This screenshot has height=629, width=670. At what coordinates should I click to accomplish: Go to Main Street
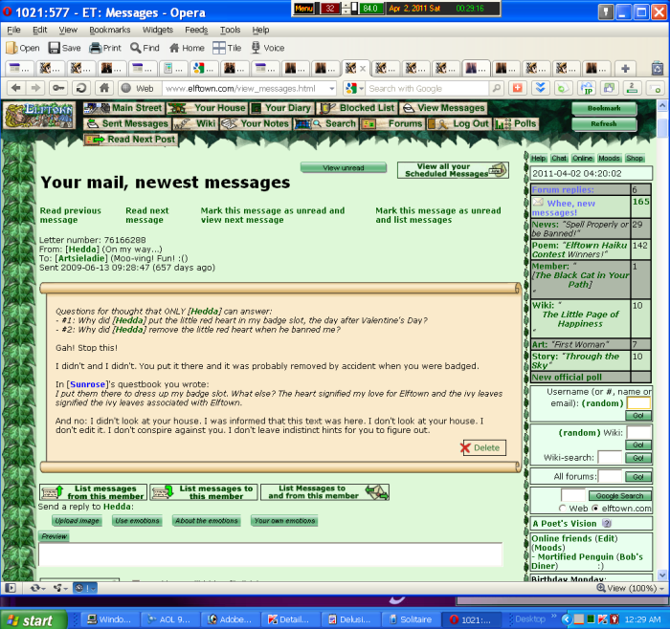(x=123, y=108)
